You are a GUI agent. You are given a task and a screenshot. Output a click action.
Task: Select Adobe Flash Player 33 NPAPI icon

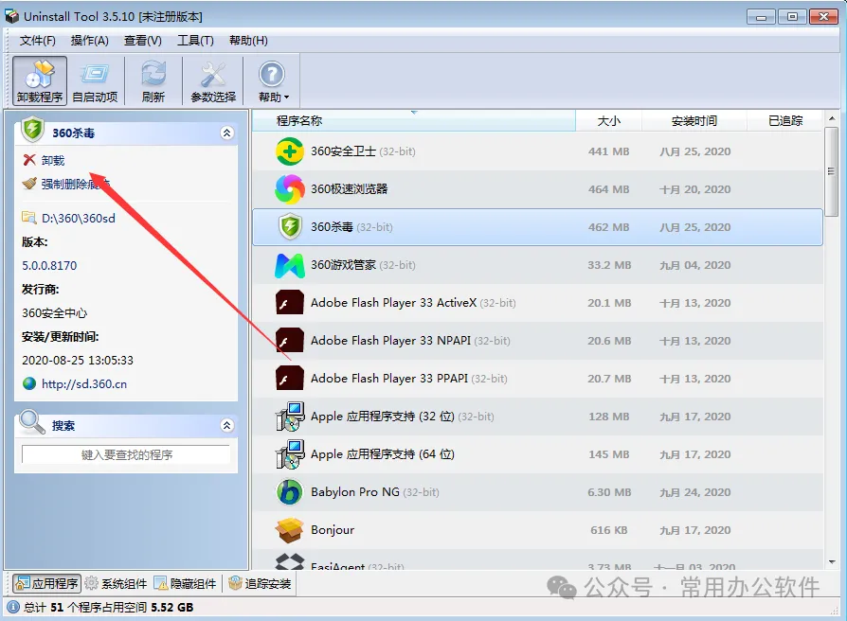point(290,341)
